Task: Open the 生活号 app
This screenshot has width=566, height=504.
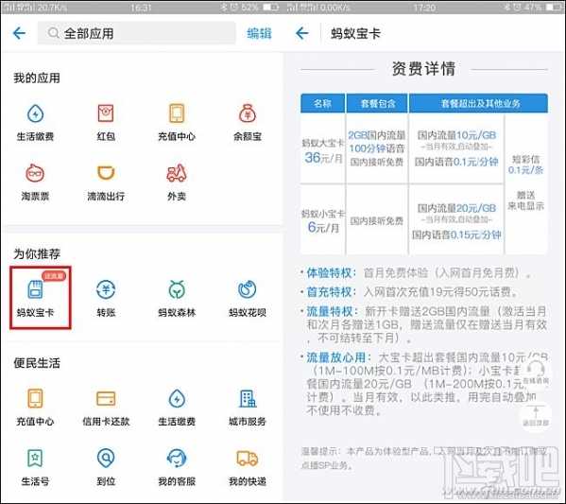Action: click(x=35, y=467)
